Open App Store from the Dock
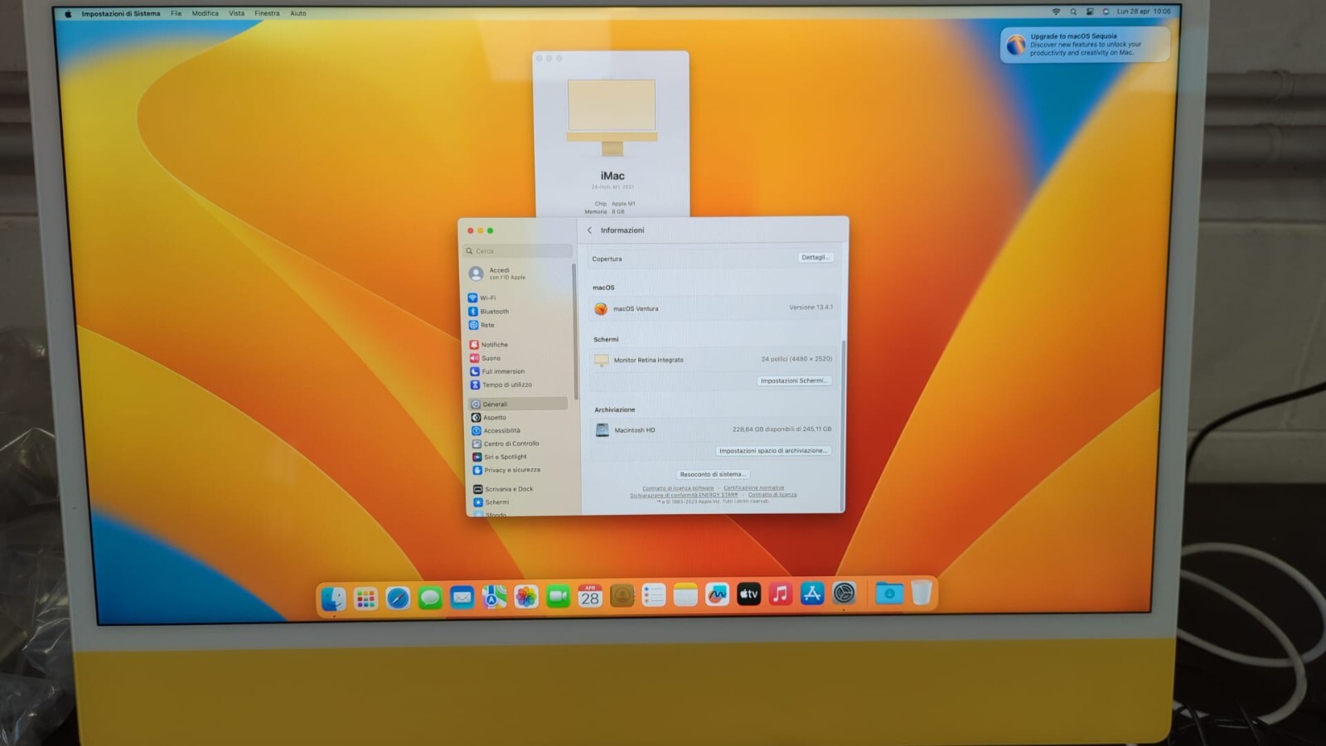The image size is (1326, 746). 812,593
